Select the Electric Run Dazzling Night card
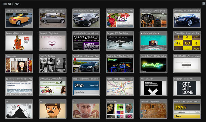This screenshot has height=122, width=206. click(120, 64)
